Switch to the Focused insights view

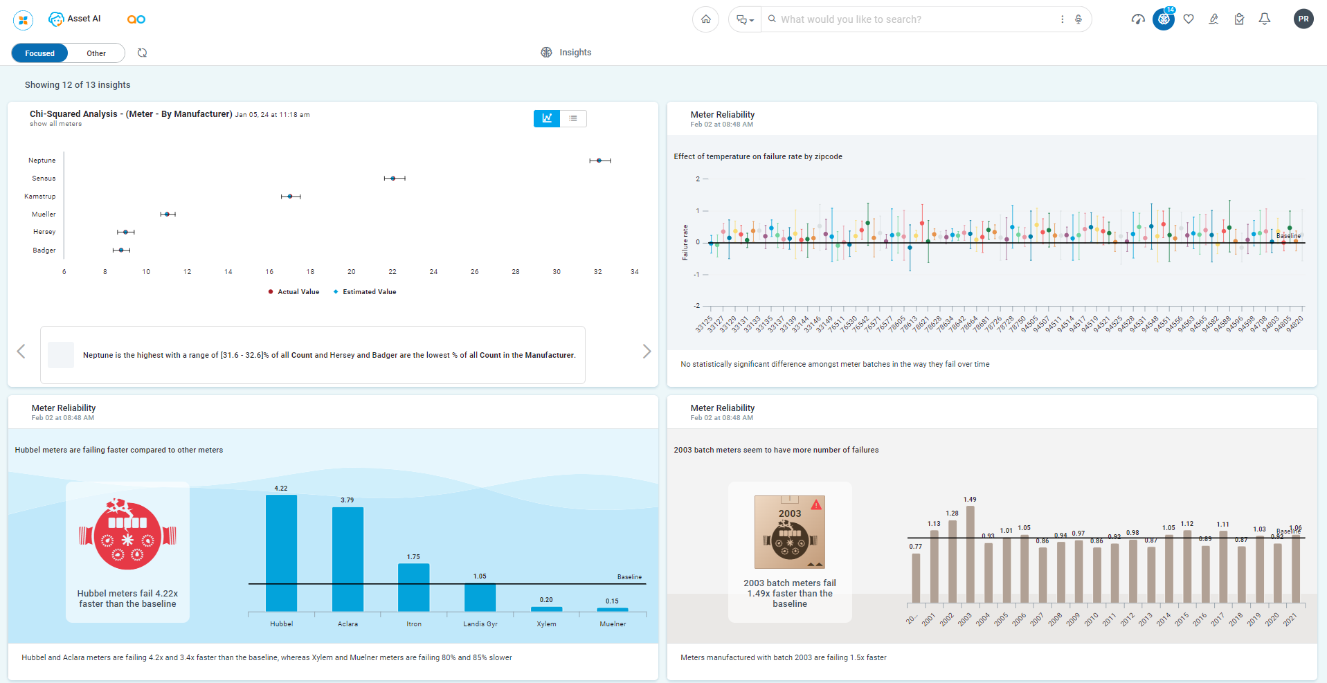click(39, 53)
